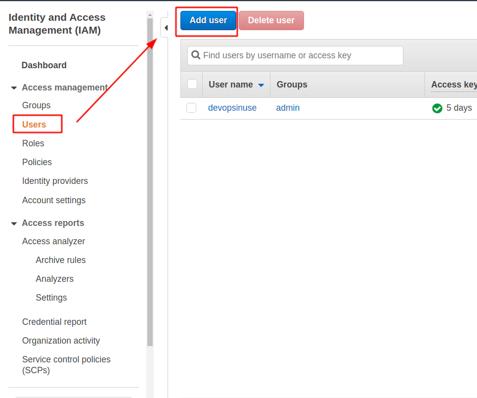Open Identity providers

pos(55,181)
